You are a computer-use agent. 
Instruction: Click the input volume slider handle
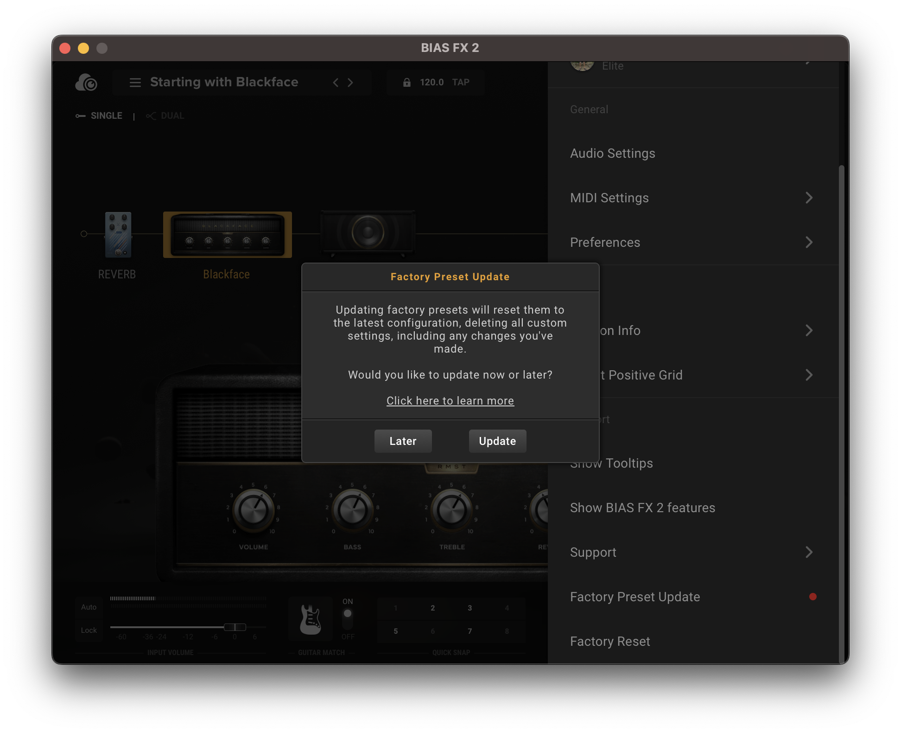tap(235, 627)
